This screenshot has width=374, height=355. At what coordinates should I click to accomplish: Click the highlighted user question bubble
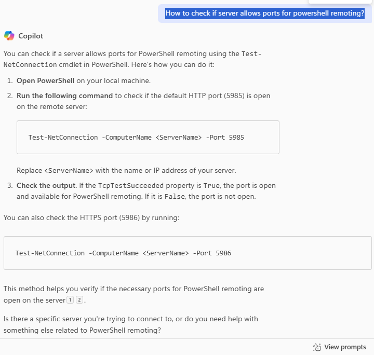tap(265, 13)
